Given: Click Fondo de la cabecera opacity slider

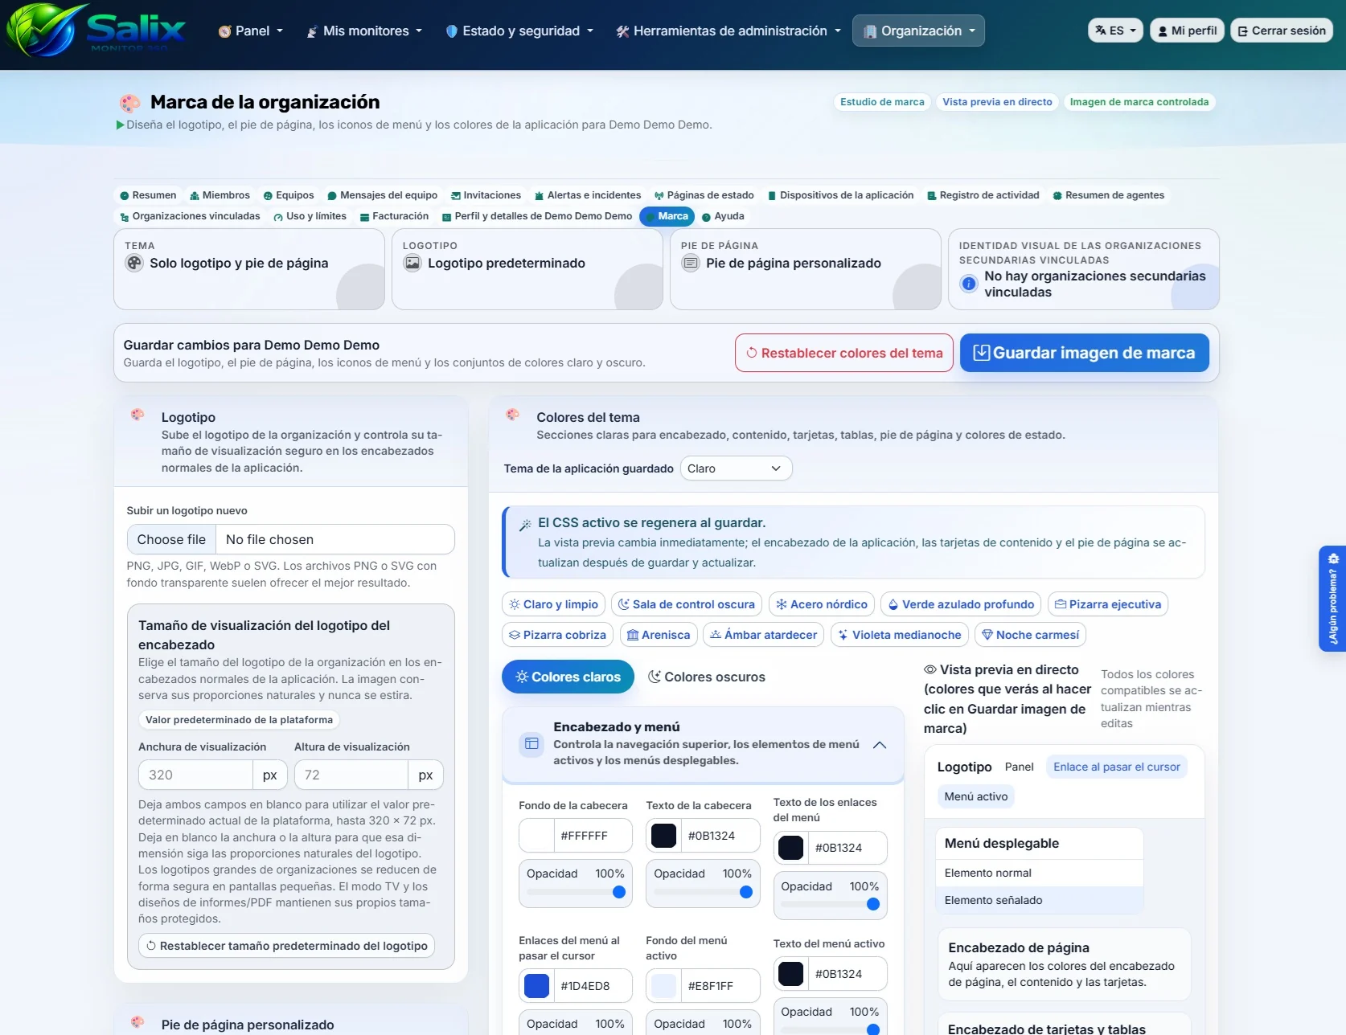Looking at the screenshot, I should tap(576, 892).
